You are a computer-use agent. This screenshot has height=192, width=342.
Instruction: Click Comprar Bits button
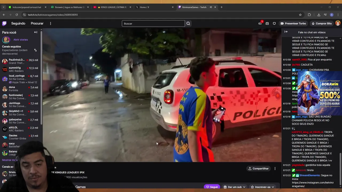(321, 23)
